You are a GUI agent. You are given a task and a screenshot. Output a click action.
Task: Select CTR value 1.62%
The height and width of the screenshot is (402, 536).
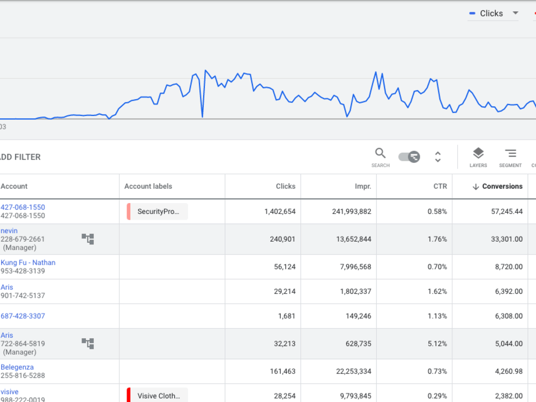coord(437,292)
